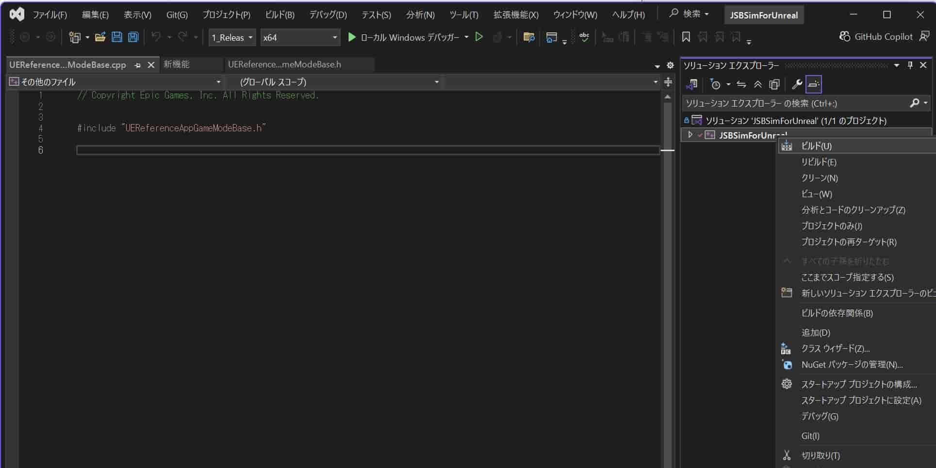Start the ローカル Windows デバッガー button
936x468 pixels.
pyautogui.click(x=404, y=37)
